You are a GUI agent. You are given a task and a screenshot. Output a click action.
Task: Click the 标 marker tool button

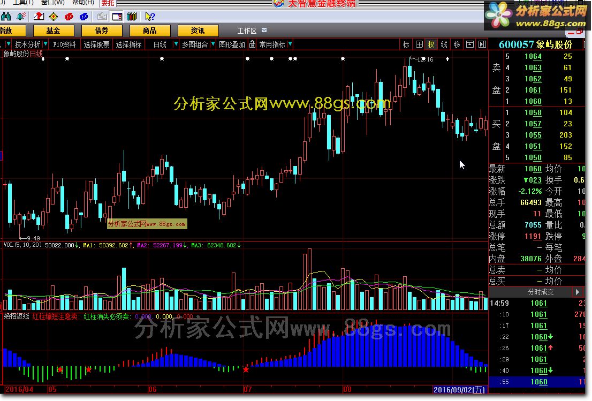(406, 44)
